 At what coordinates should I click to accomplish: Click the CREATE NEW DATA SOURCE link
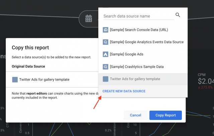[x=124, y=91]
